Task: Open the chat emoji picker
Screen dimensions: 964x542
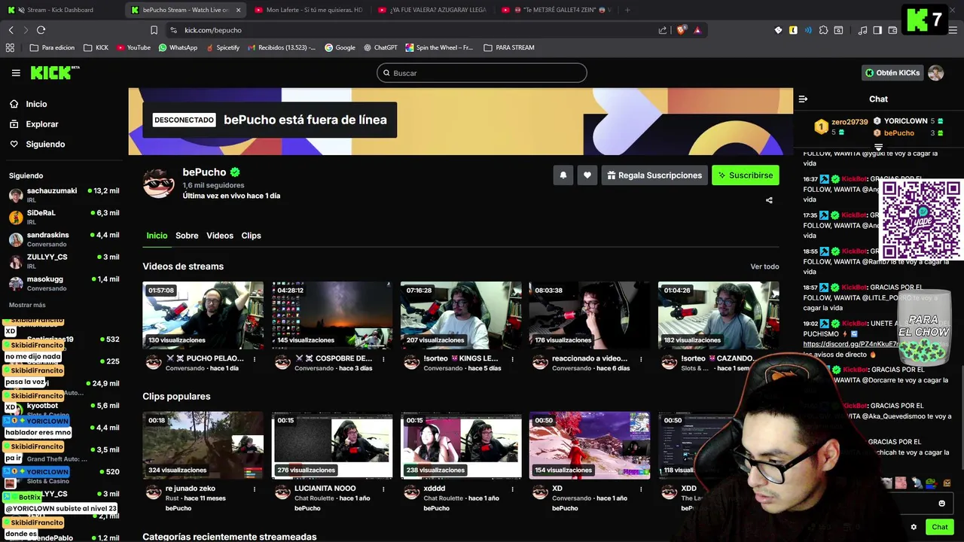Action: [941, 504]
